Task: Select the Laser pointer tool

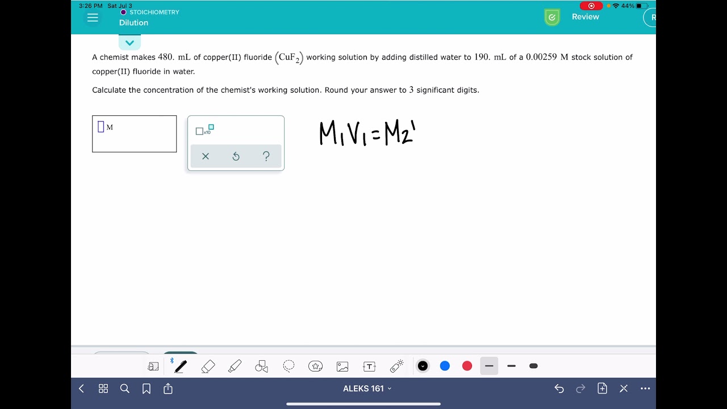Action: pos(397,366)
